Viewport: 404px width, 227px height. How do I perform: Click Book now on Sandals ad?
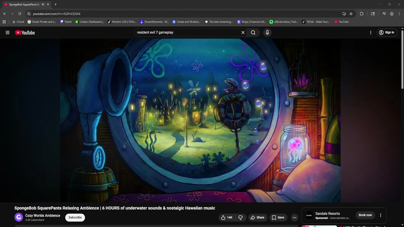click(x=365, y=215)
